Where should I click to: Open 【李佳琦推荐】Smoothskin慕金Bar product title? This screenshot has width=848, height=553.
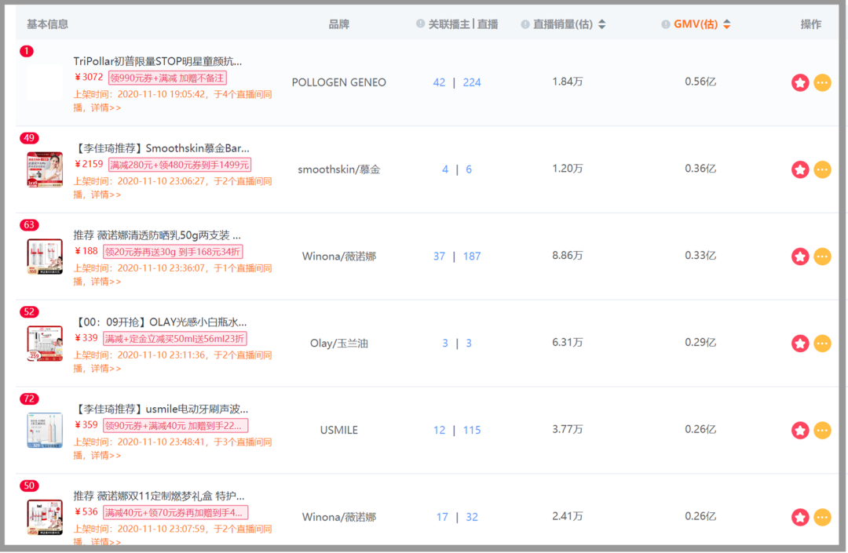(x=162, y=148)
